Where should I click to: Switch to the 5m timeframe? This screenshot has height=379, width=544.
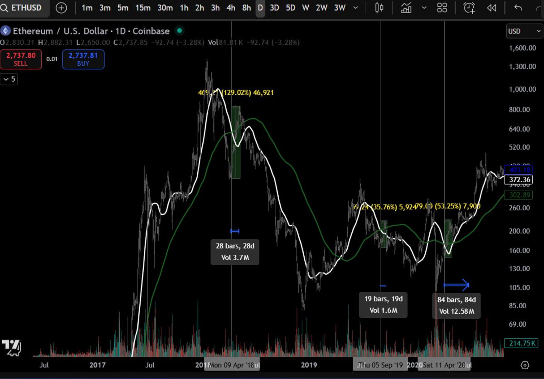[x=122, y=8]
